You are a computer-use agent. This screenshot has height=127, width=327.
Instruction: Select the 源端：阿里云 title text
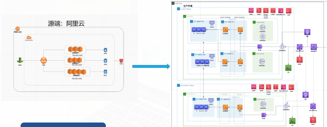(66, 23)
